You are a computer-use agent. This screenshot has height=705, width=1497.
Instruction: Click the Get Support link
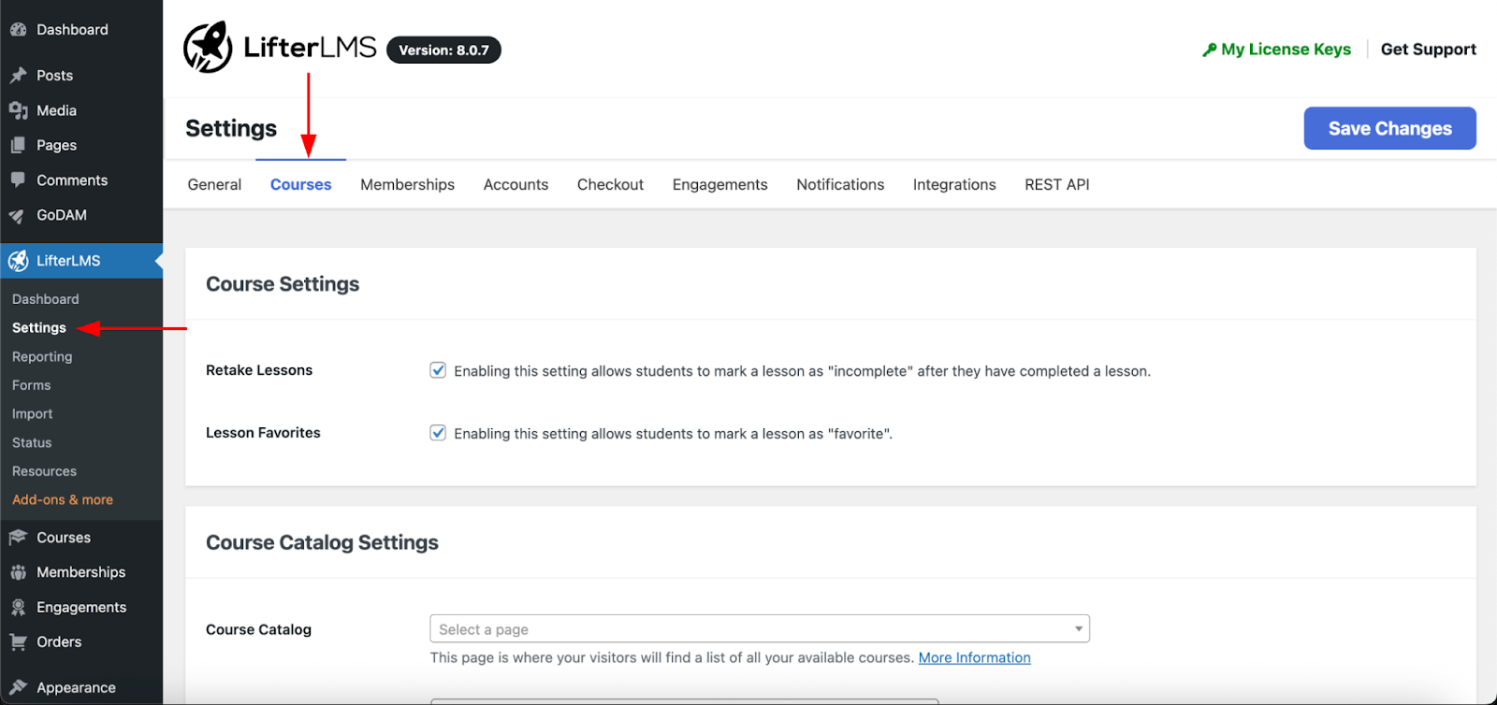point(1429,50)
